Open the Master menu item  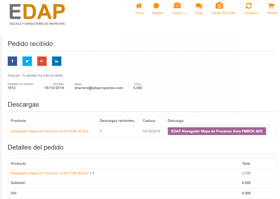click(x=158, y=13)
